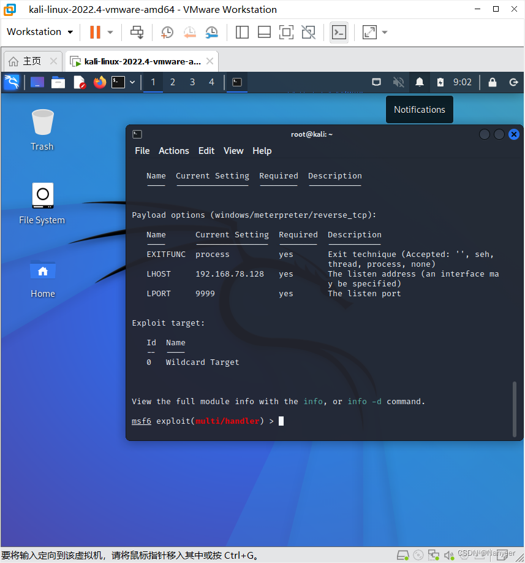The height and width of the screenshot is (563, 525).
Task: Select the LPORT value 9999
Action: point(205,294)
